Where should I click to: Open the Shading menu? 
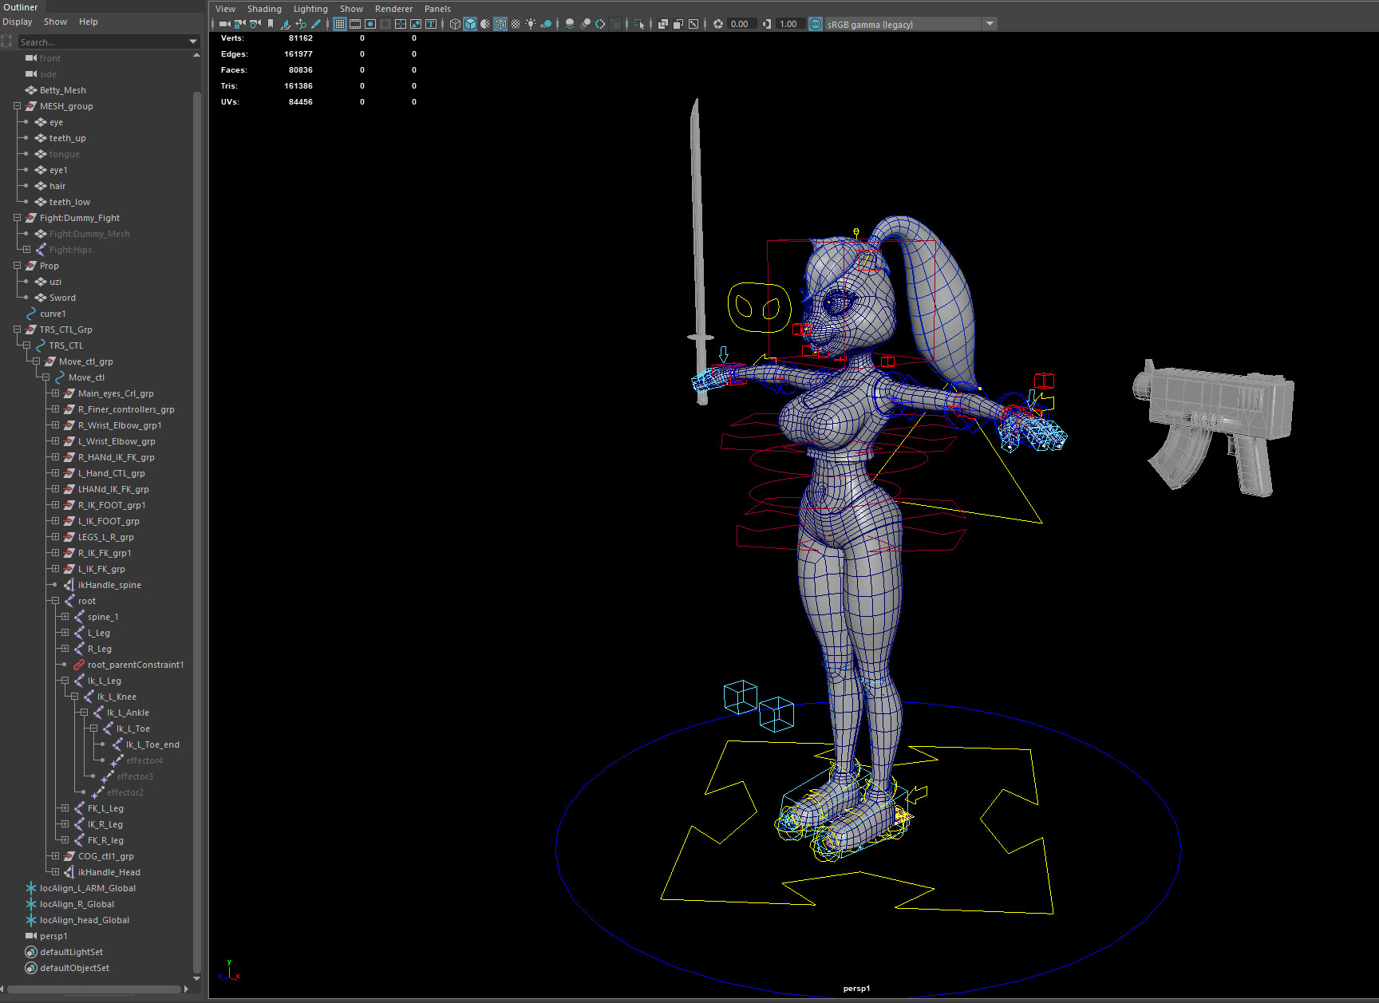pyautogui.click(x=264, y=8)
